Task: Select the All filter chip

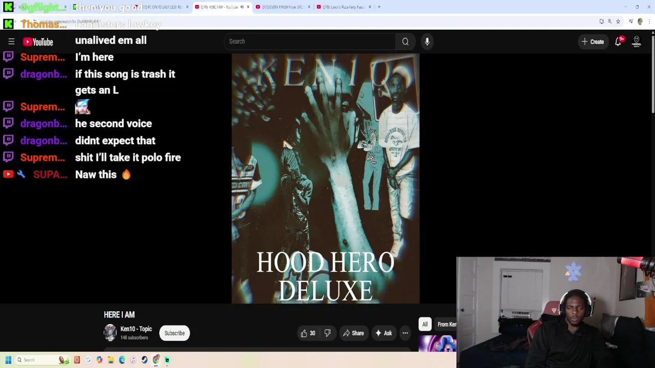Action: coord(425,324)
